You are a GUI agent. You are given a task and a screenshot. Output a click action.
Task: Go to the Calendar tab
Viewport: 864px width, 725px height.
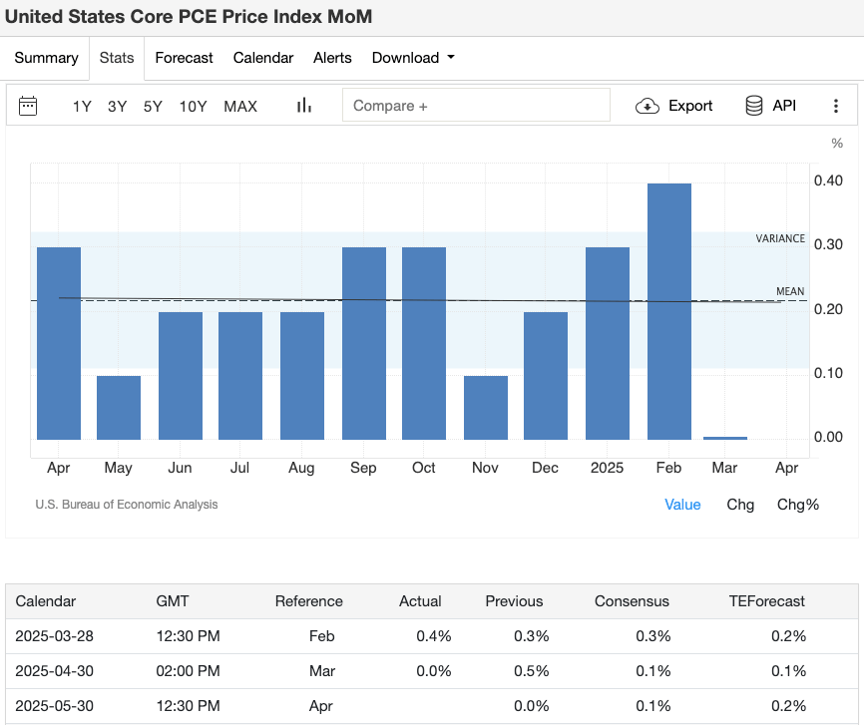(263, 58)
